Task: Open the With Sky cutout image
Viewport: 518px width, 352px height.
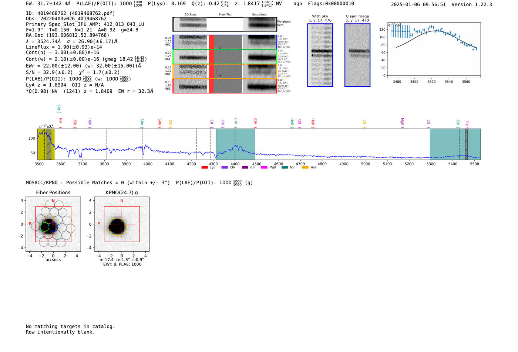Action: (320, 55)
